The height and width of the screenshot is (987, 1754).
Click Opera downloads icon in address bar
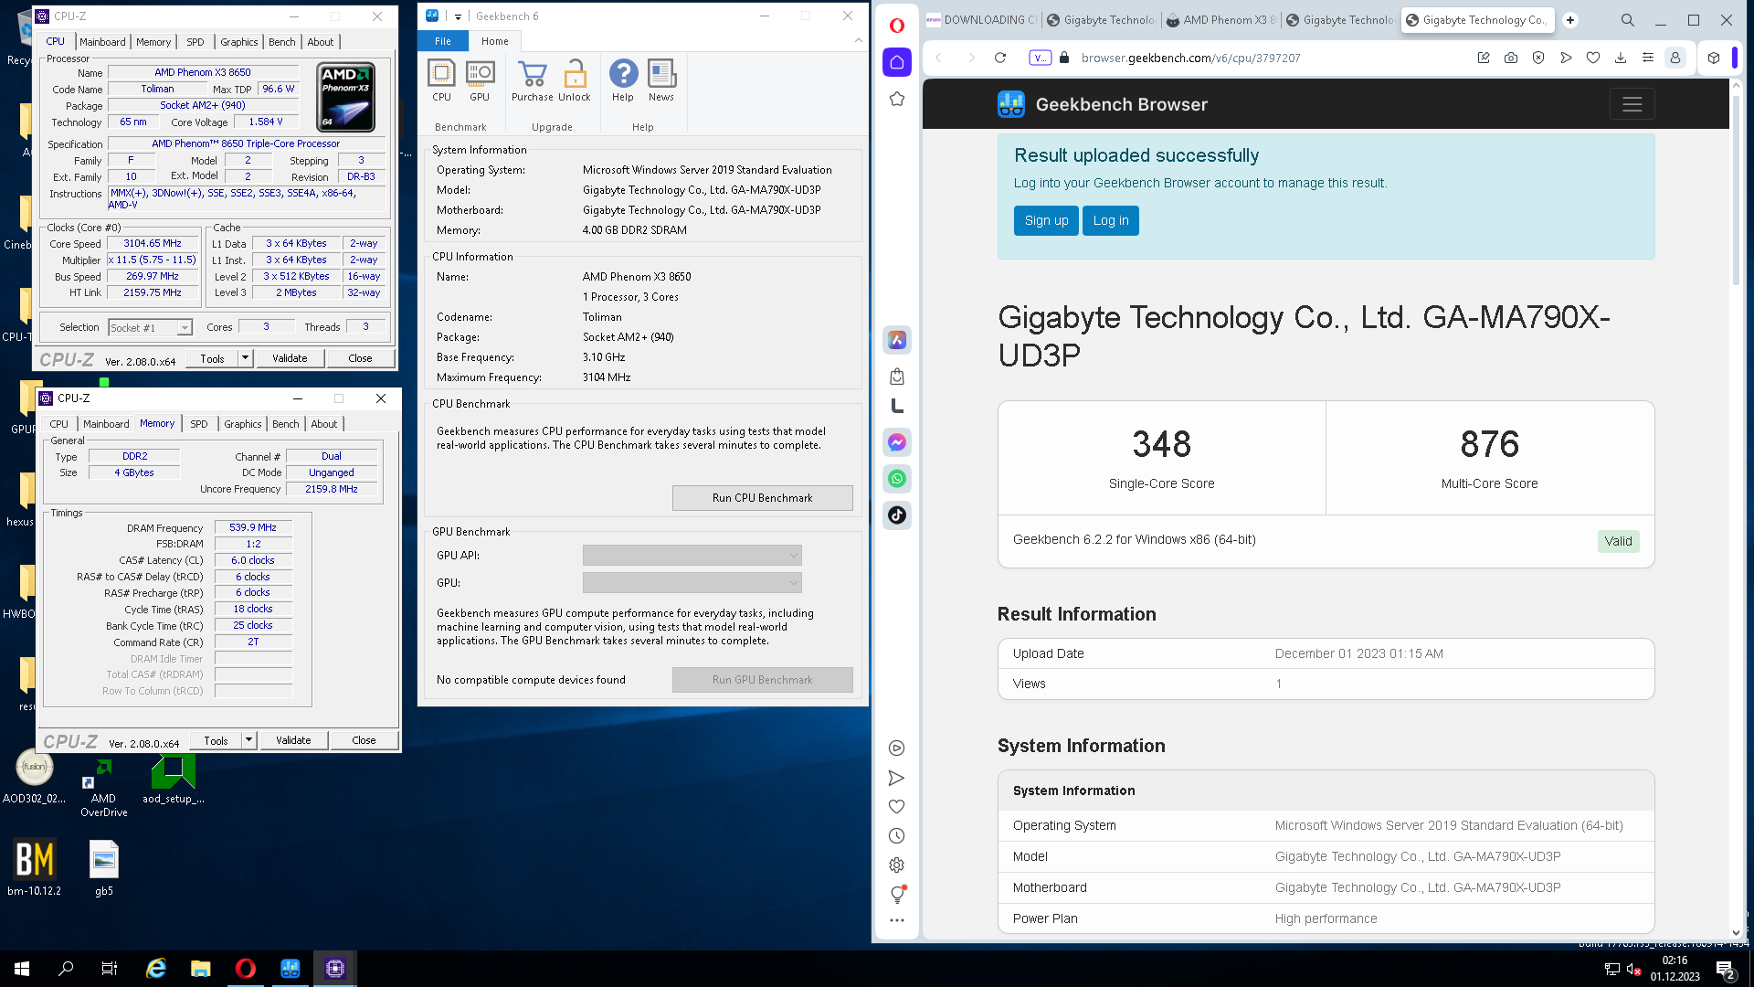[1621, 58]
